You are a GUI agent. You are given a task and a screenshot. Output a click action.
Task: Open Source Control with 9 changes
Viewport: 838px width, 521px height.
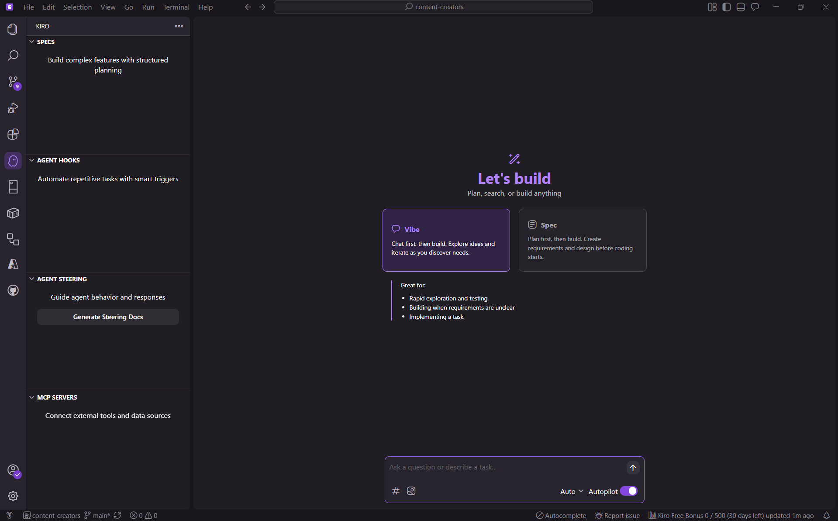tap(13, 82)
